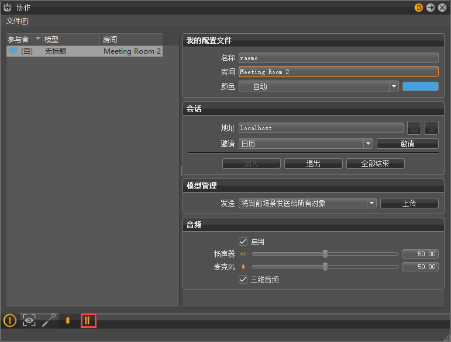Click the blue color swatch
451x342 pixels.
(x=421, y=86)
